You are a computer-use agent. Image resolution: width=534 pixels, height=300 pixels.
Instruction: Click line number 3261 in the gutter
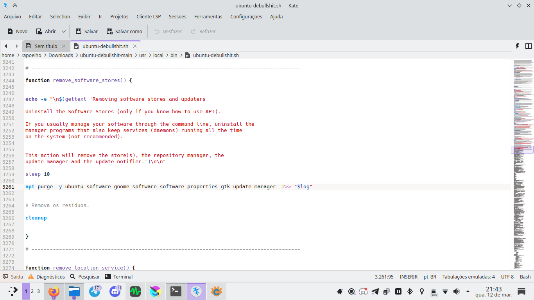[8, 187]
